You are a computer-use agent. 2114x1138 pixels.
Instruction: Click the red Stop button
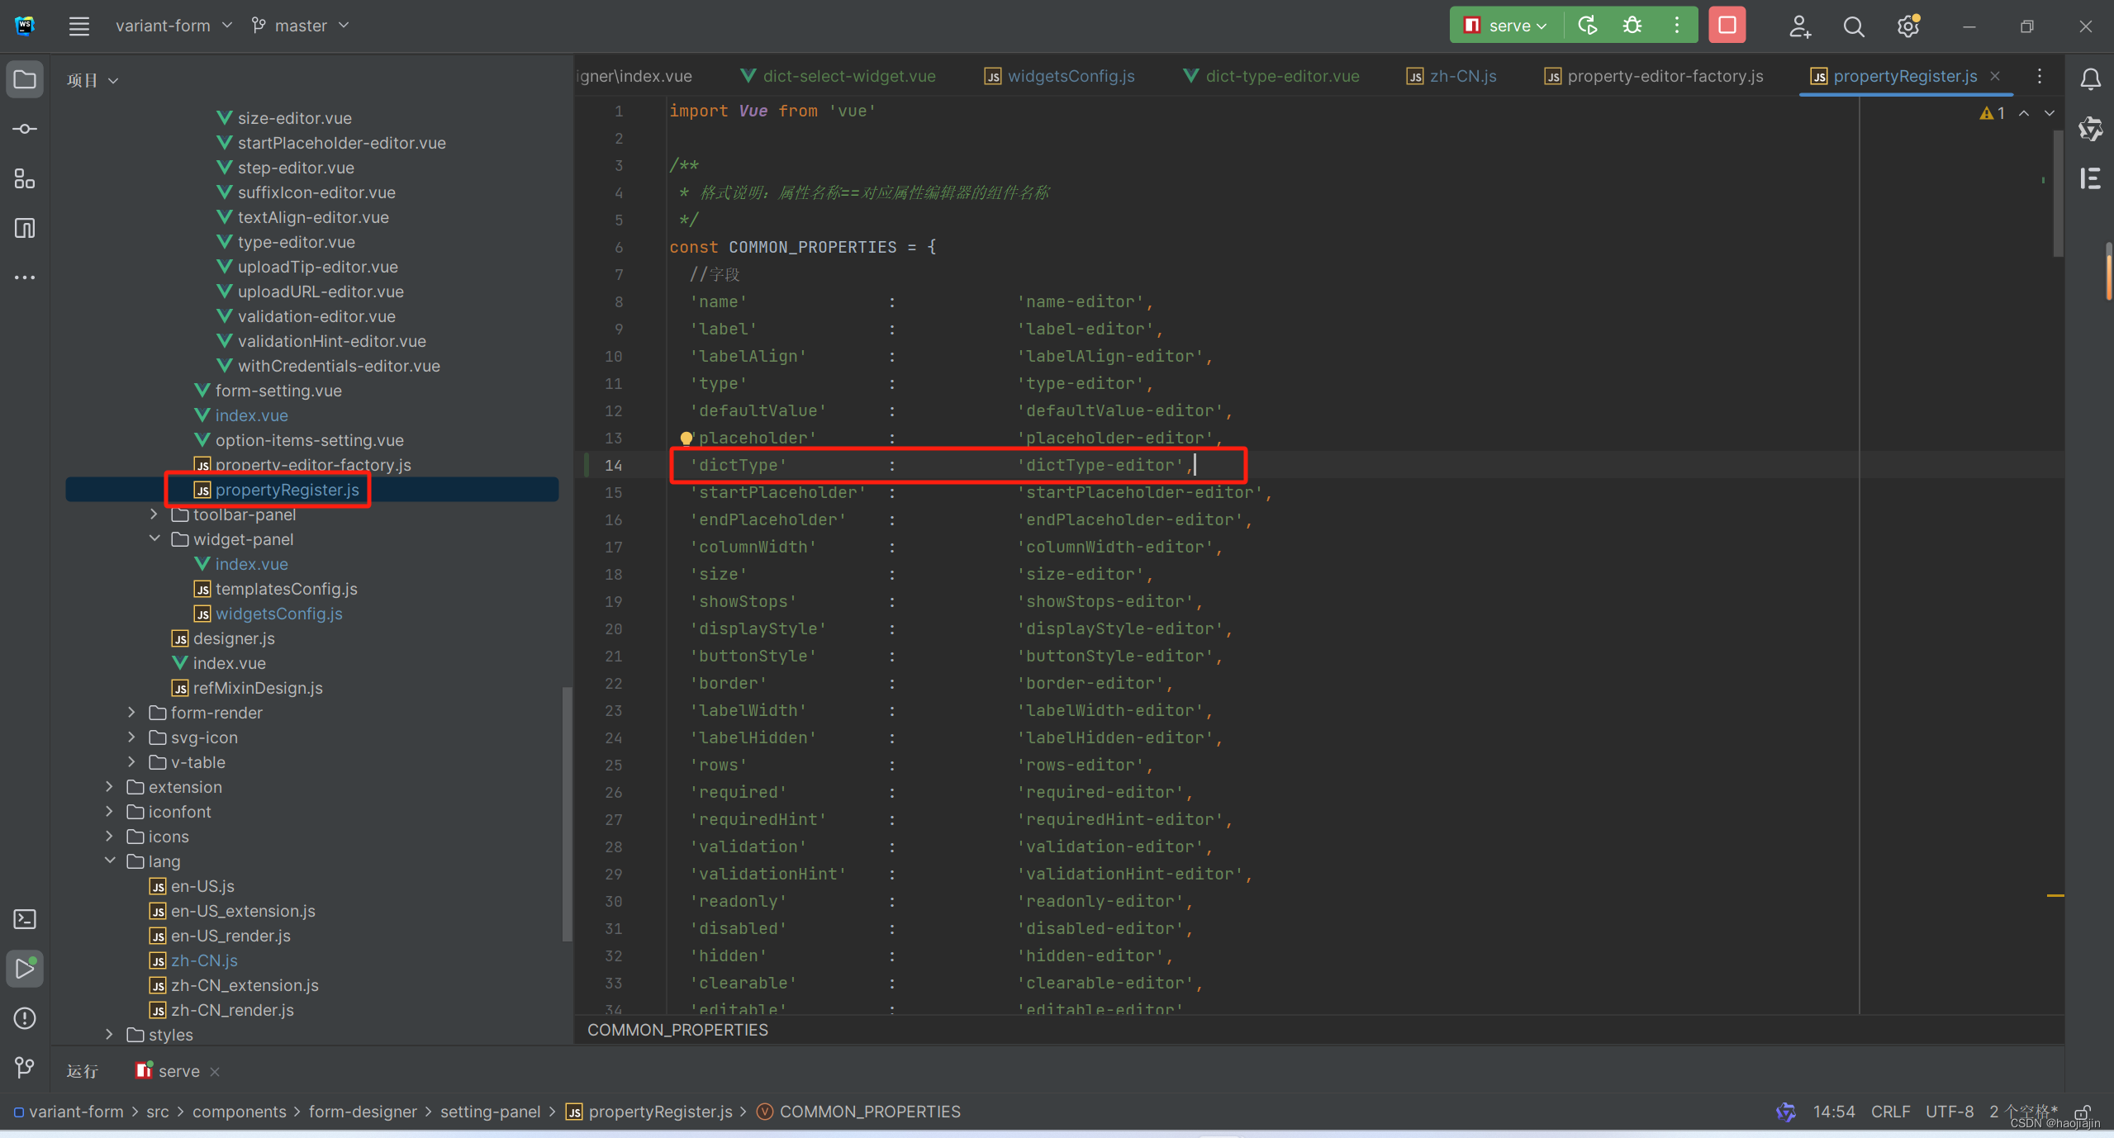point(1727,26)
